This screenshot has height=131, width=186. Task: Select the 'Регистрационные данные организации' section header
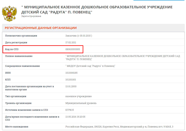[x=41, y=28]
